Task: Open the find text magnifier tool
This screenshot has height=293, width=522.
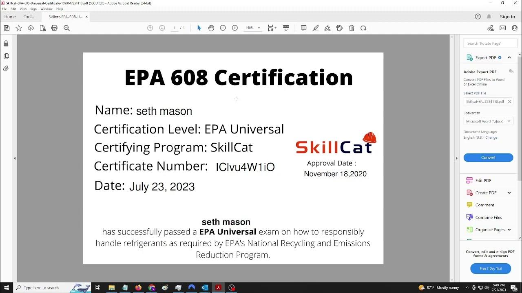Action: click(66, 28)
